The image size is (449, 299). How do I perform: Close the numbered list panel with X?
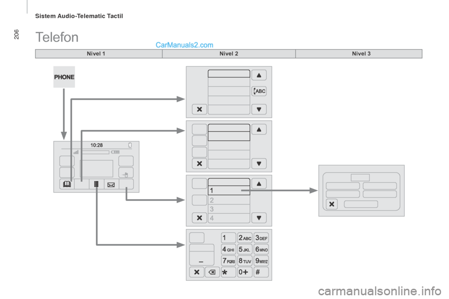point(199,218)
